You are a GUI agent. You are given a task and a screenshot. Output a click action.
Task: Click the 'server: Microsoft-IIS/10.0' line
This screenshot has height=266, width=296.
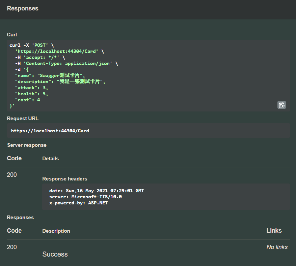click(85, 197)
